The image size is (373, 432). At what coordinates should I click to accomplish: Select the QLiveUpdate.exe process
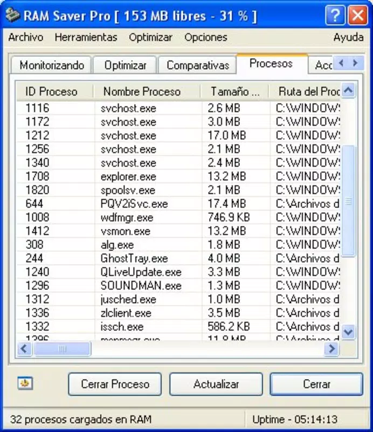(178, 272)
